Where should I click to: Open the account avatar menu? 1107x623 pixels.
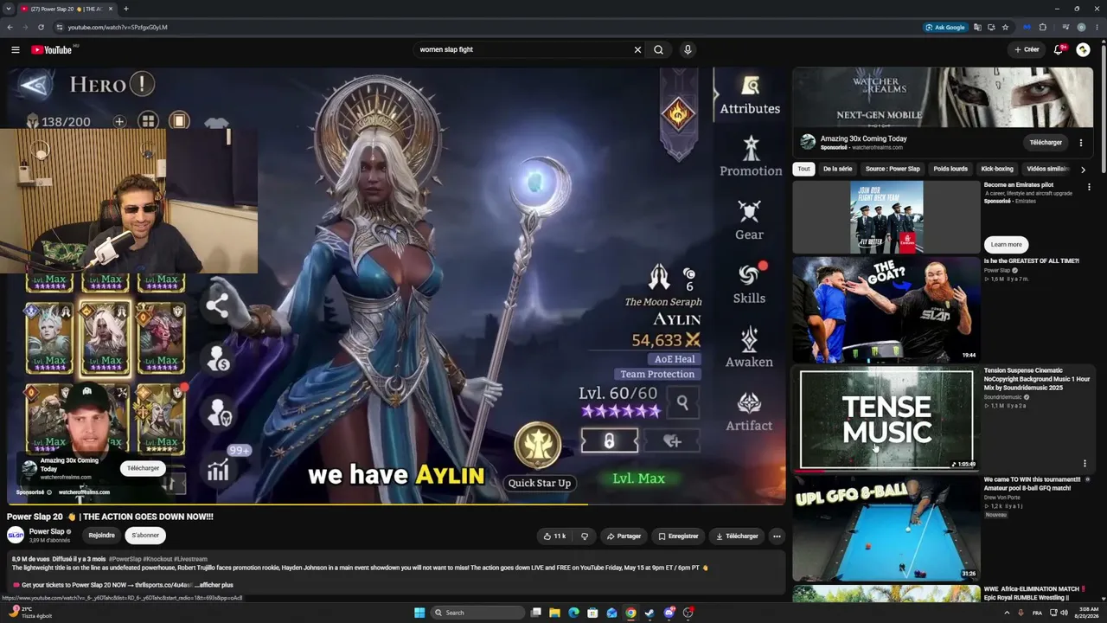[1083, 49]
